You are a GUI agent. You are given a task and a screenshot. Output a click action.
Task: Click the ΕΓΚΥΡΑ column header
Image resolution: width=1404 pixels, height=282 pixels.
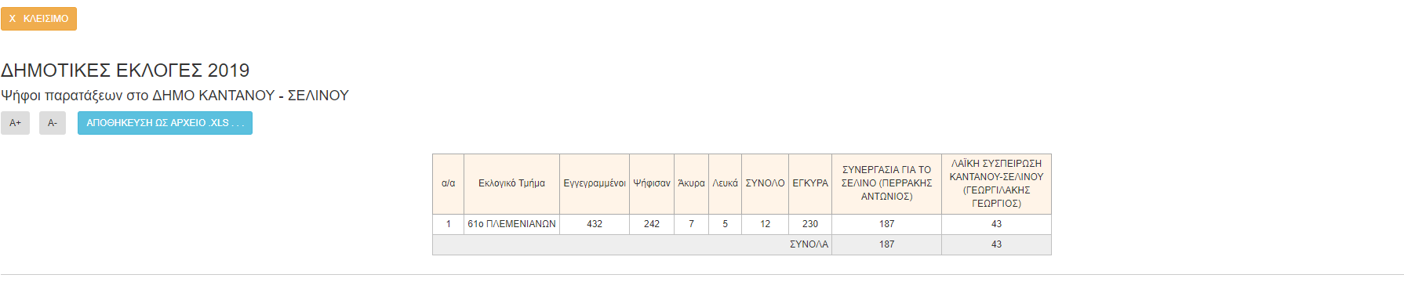coord(810,183)
